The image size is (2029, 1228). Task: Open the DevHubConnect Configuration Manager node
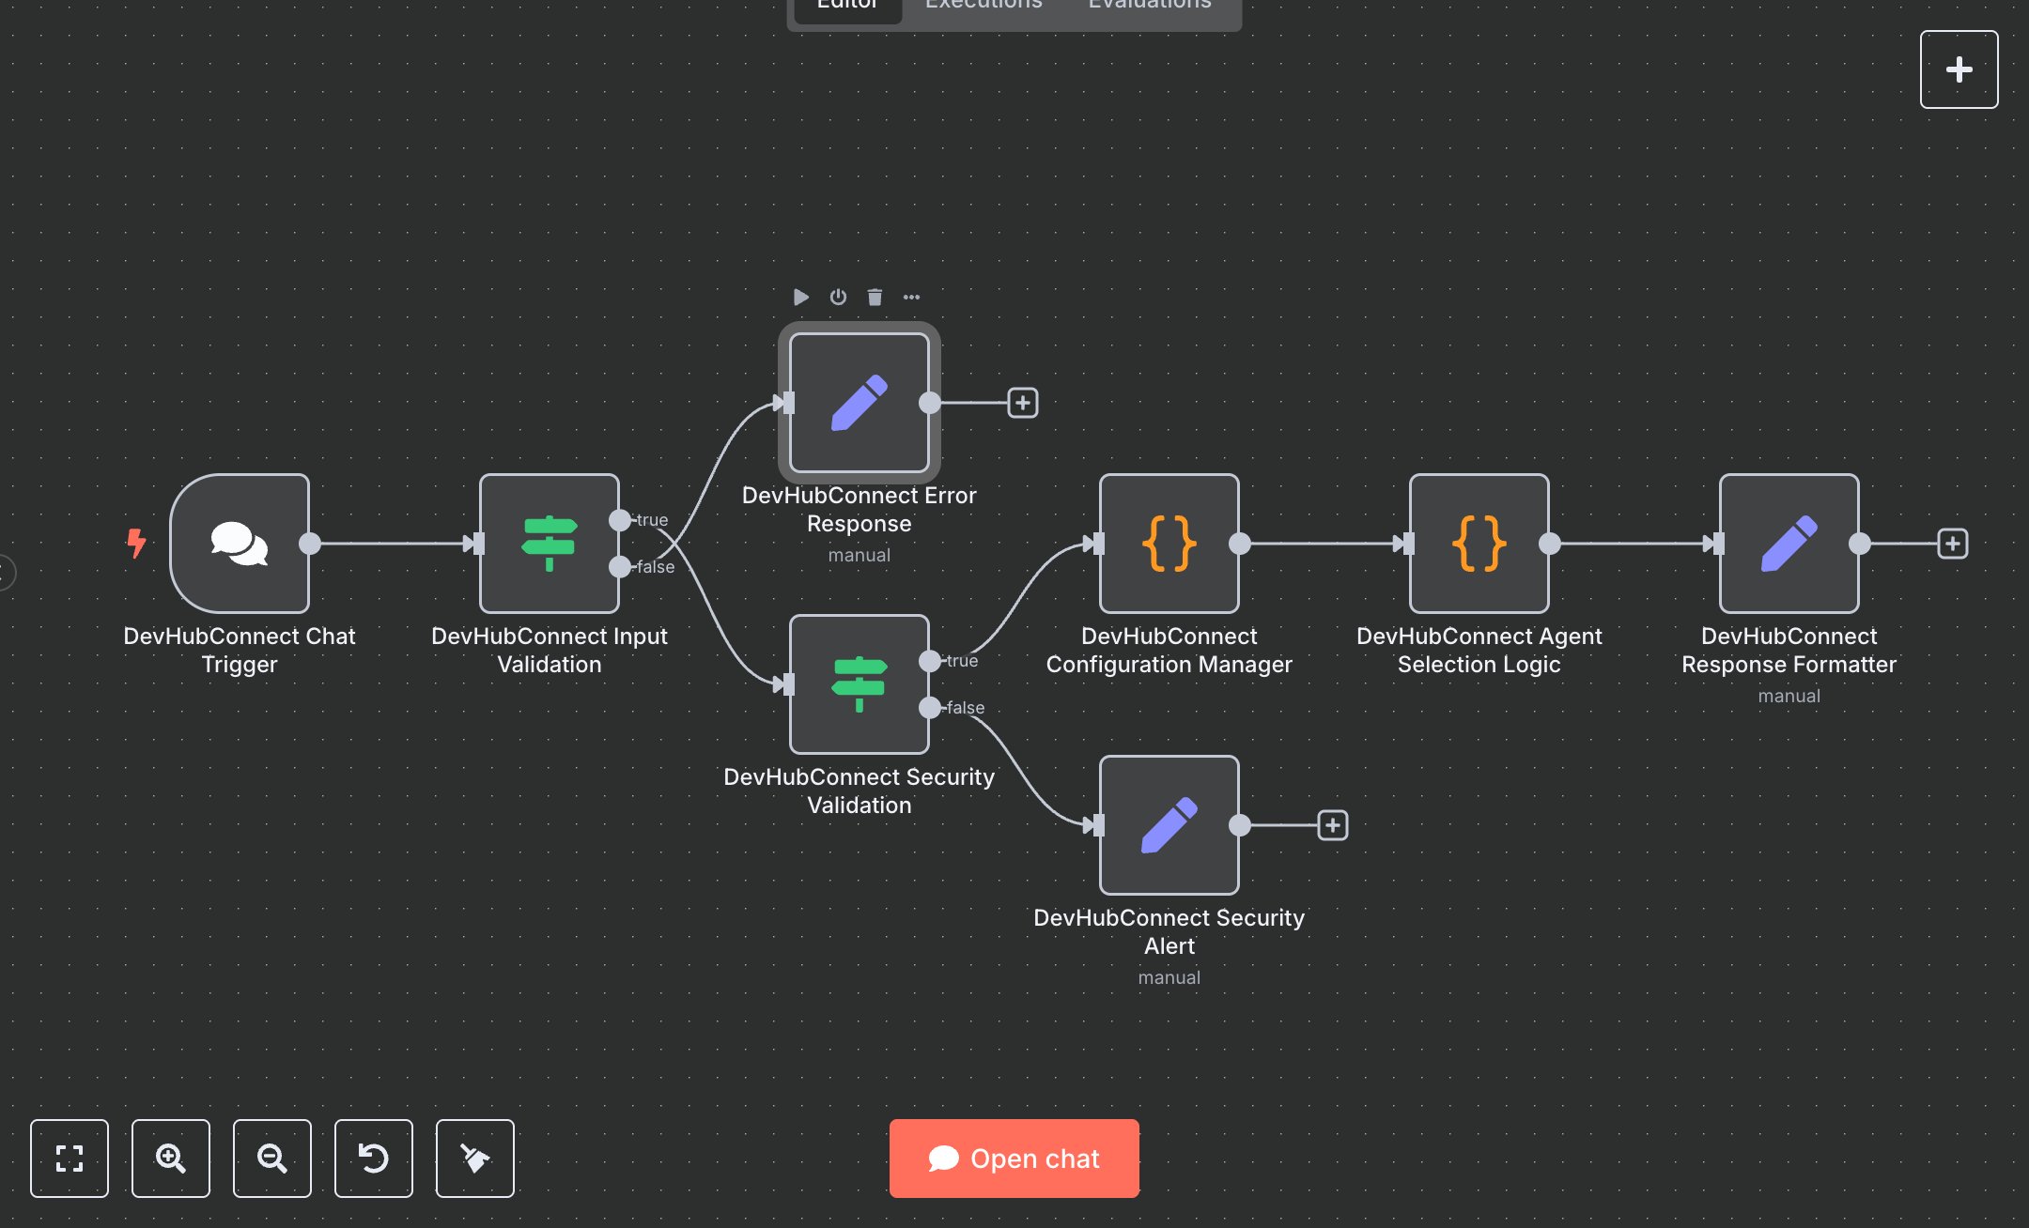click(x=1169, y=545)
